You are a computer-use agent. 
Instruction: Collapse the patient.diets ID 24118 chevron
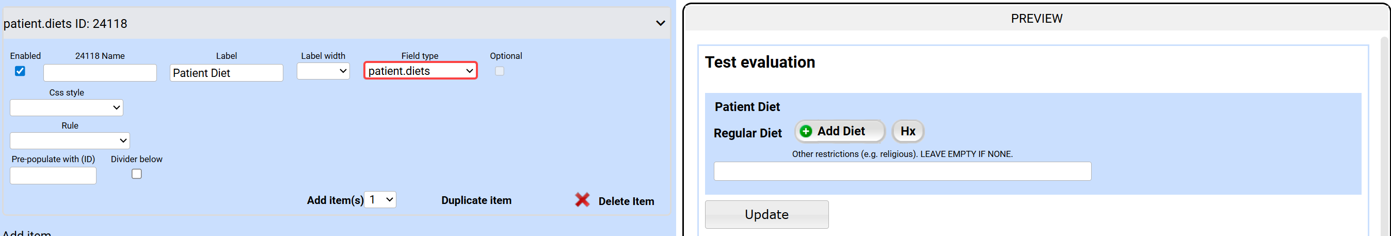(x=660, y=23)
